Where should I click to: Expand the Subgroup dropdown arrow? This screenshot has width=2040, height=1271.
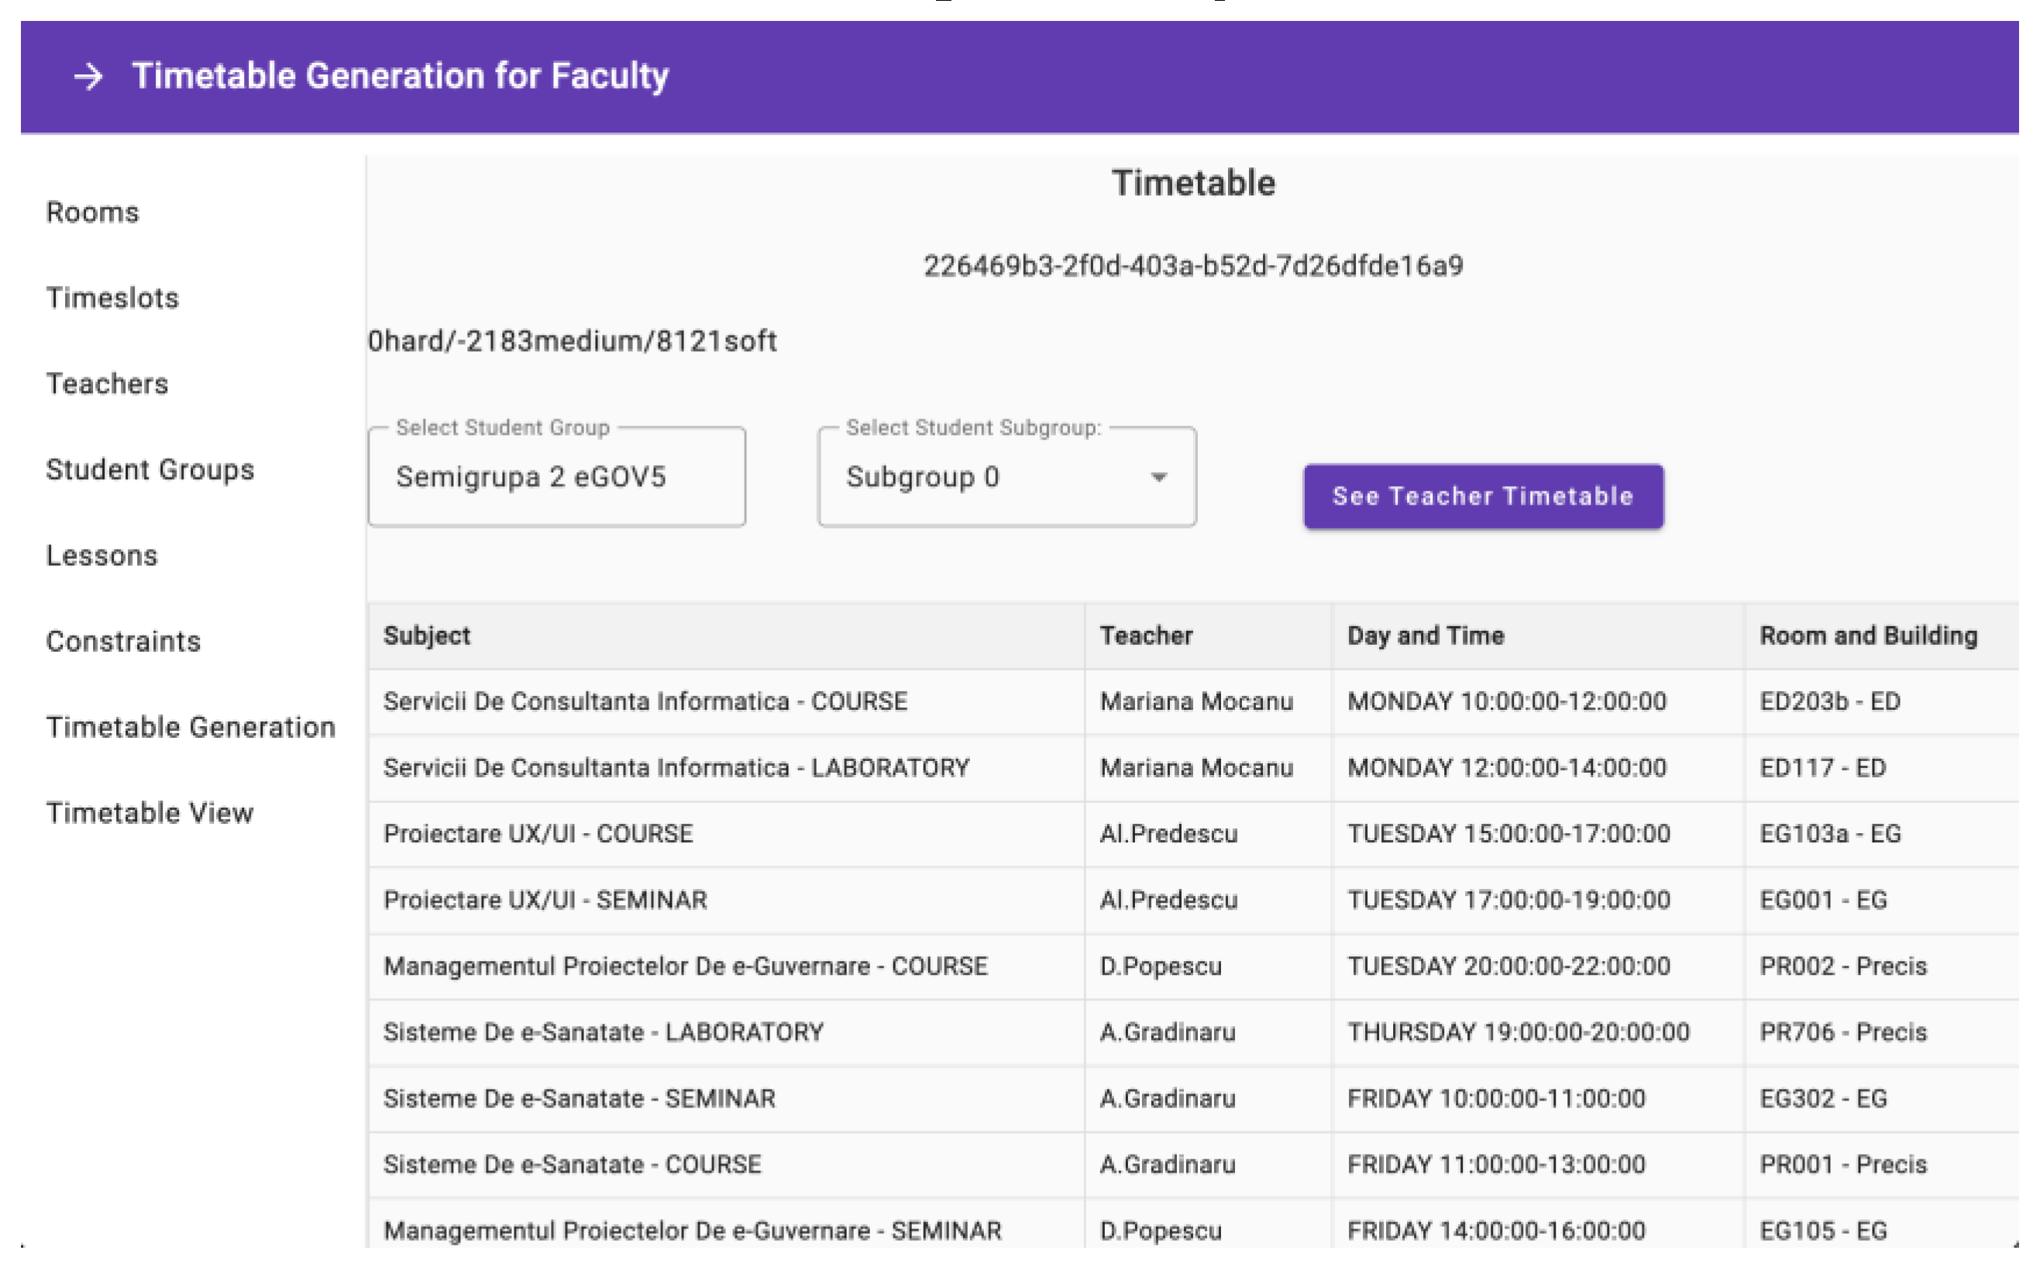pyautogui.click(x=1158, y=477)
